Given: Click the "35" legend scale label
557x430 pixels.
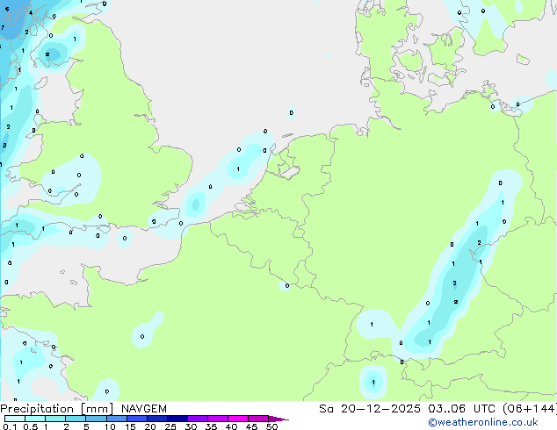Looking at the screenshot, I should 211,426.
